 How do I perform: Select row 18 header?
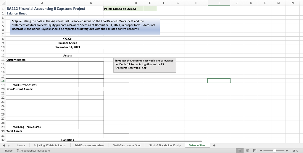tap(3, 81)
